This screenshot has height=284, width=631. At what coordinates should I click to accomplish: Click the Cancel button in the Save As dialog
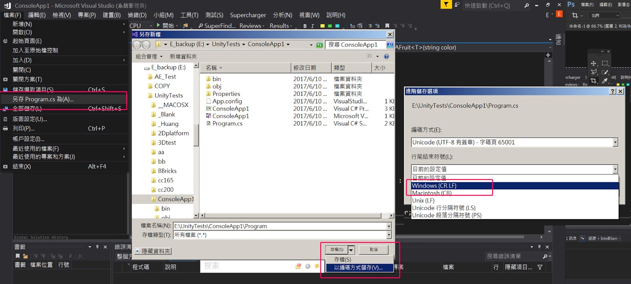(373, 250)
